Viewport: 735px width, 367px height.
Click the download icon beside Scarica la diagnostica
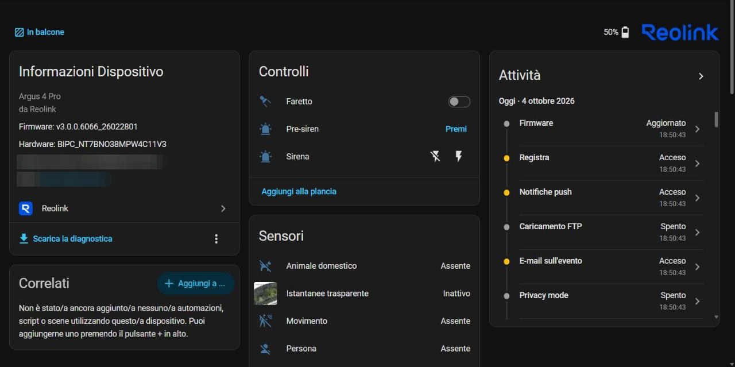[24, 238]
